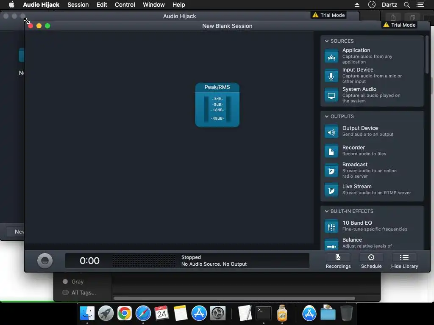
Task: Click the 0:00 elapsed time display
Action: [89, 261]
